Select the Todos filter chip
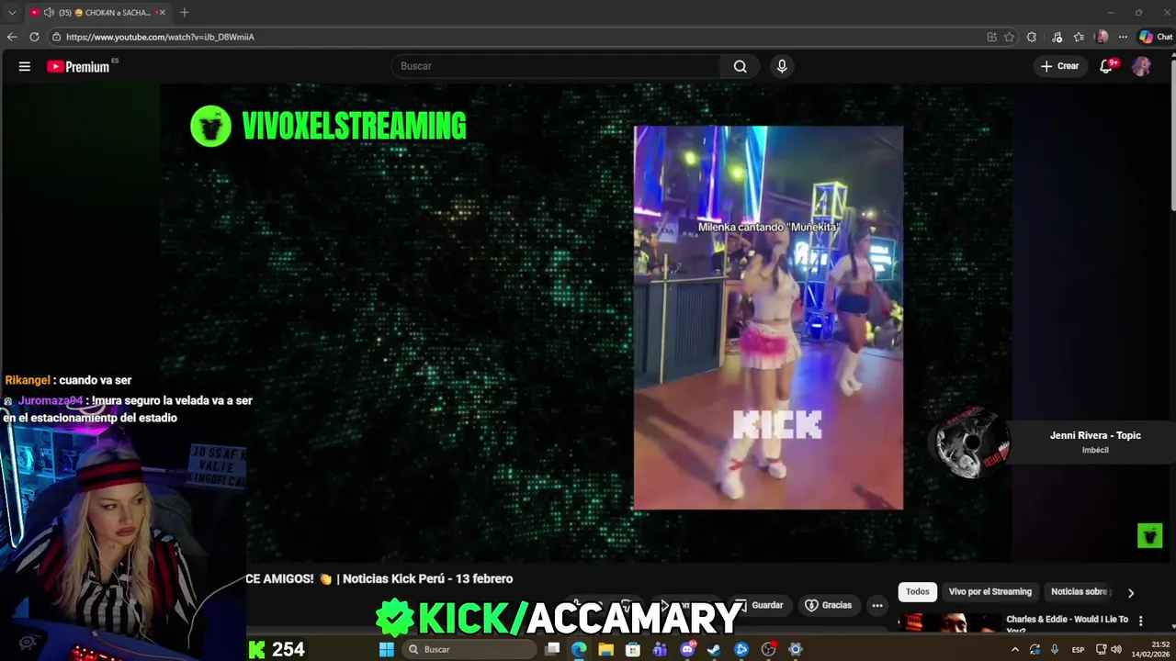 [918, 592]
